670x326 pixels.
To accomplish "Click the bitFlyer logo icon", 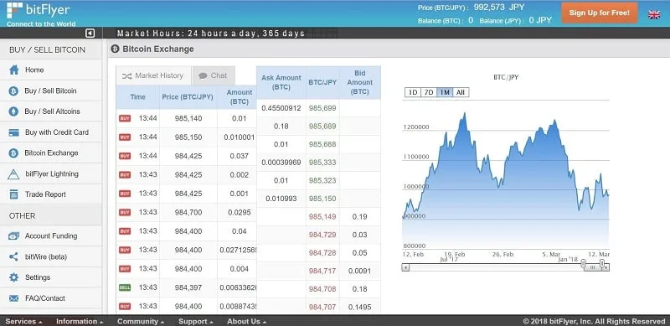I will (x=14, y=9).
